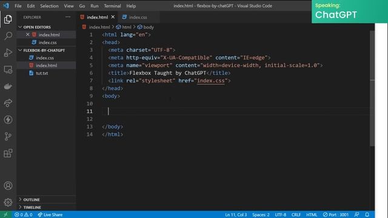The width and height of the screenshot is (388, 218).
Task: Open the Search view in activity bar
Action: click(x=8, y=36)
